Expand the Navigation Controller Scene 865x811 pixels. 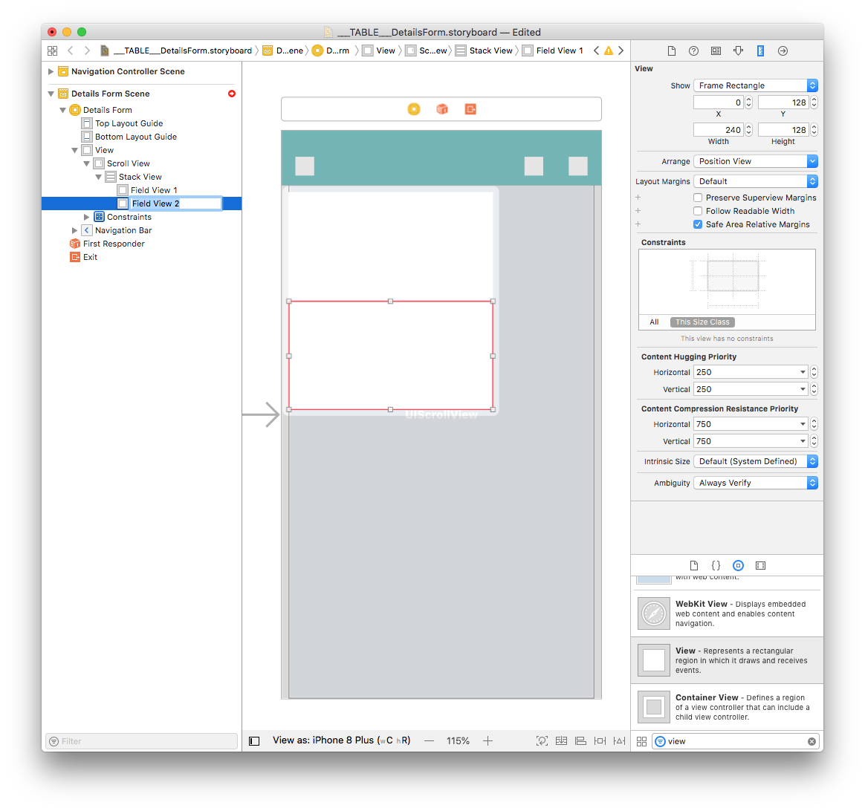tap(51, 71)
